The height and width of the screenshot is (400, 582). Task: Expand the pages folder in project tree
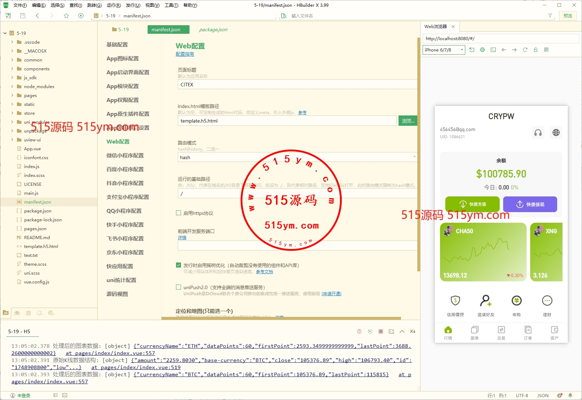(x=12, y=95)
